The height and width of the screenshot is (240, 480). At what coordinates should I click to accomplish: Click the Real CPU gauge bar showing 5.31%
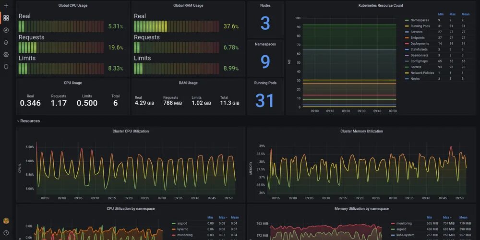(61, 26)
